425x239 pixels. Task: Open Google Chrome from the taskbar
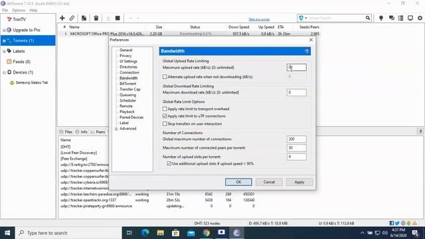click(x=206, y=233)
